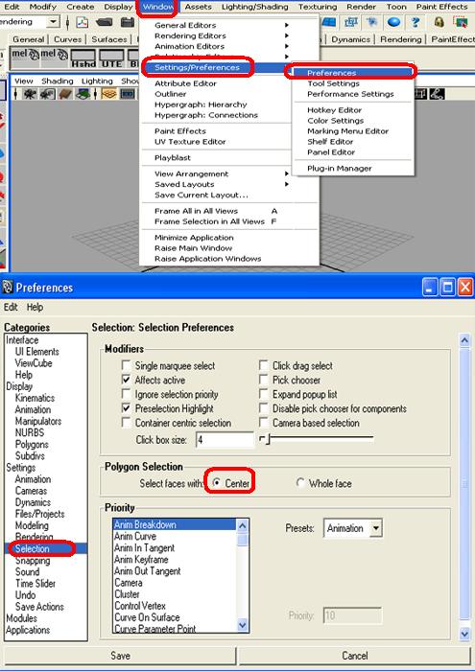
Task: Uncheck Preselection Highlight option
Action: (x=126, y=408)
